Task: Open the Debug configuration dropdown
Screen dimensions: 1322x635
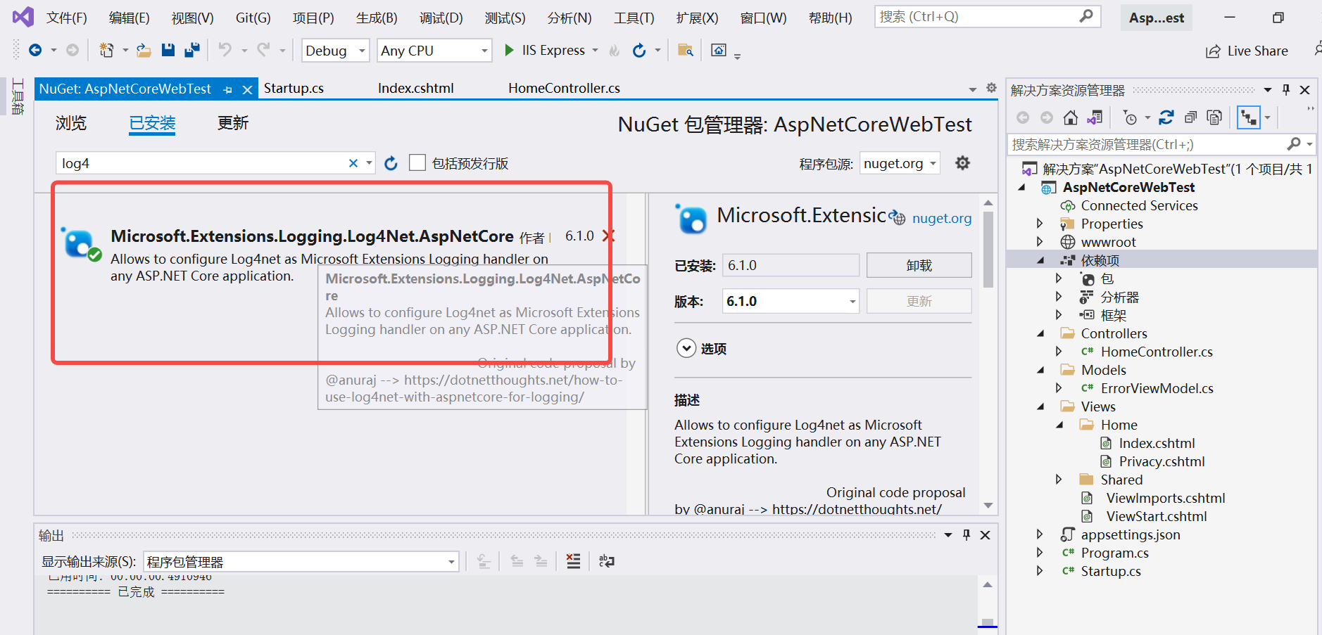Action: click(x=336, y=51)
